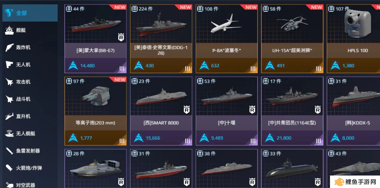The height and width of the screenshot is (188, 380).
Task: Select the 14,480 price on the Montana card
Action: pos(87,66)
